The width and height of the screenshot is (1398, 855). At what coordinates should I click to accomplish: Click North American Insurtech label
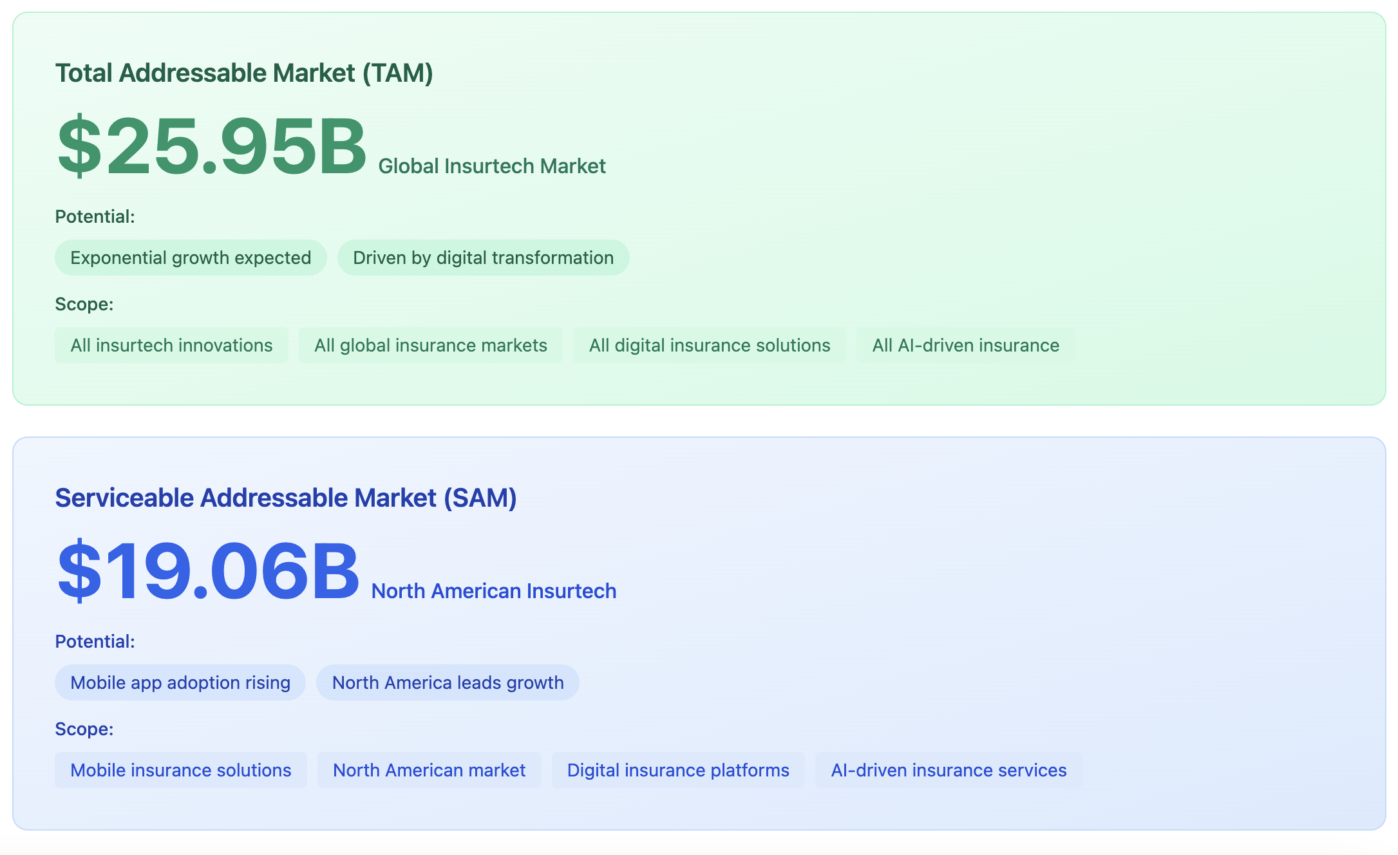click(493, 591)
